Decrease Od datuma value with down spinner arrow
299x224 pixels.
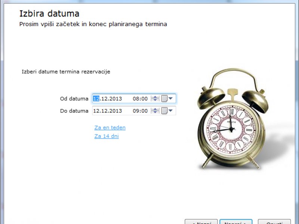(155, 101)
